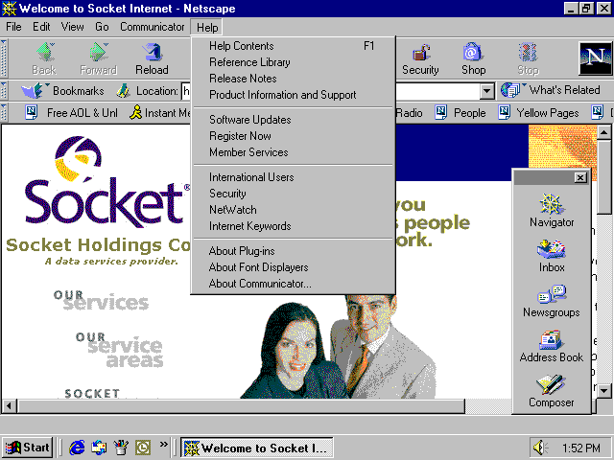Screen dimensions: 614x460
Task: Open Release Notes from Help menu
Action: coord(293,79)
